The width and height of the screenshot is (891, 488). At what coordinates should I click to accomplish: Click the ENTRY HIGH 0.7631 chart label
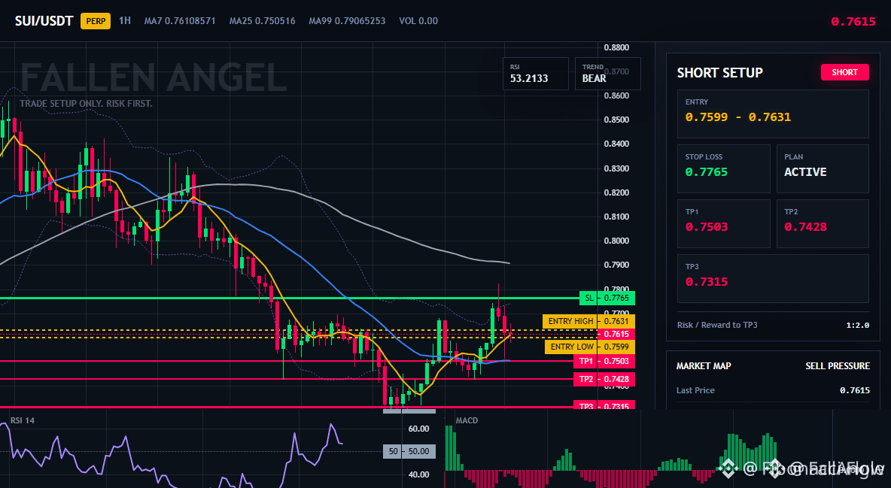pos(588,321)
